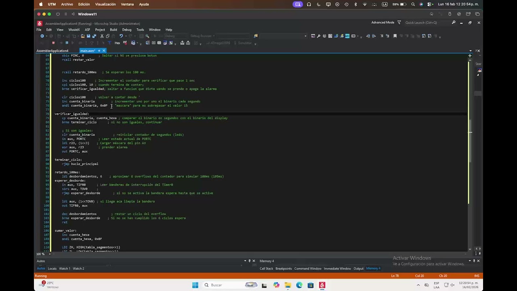Open the Tools menu
The width and height of the screenshot is (517, 291).
[140, 30]
